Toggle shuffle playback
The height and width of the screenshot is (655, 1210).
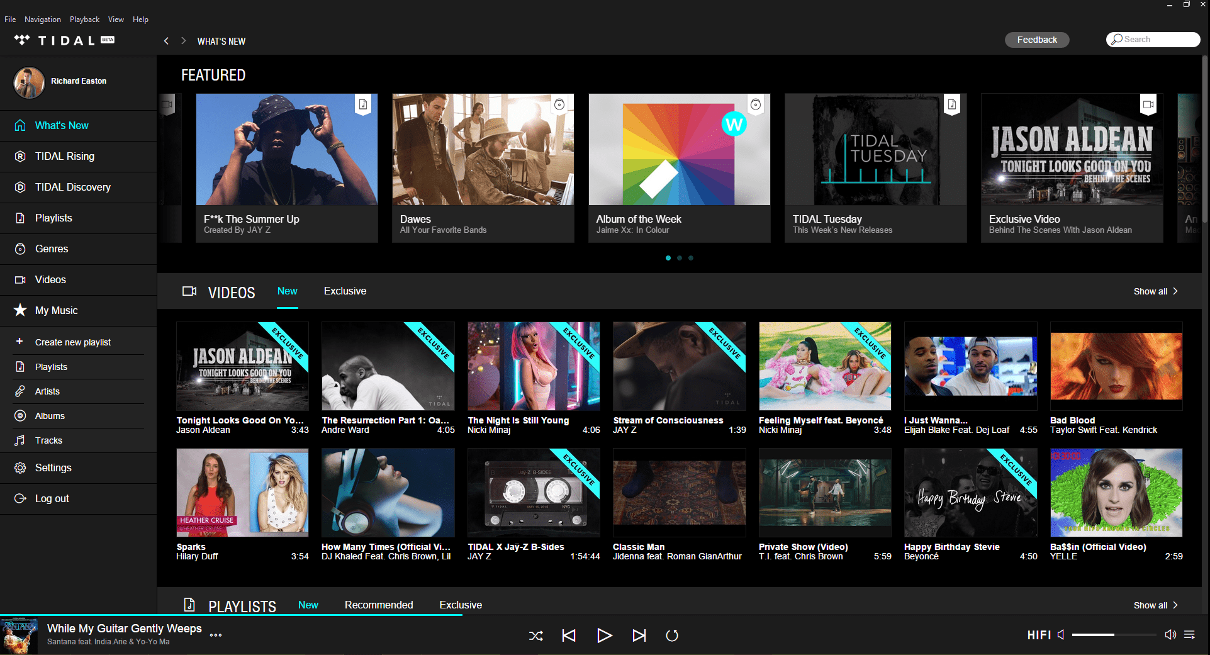[536, 636]
